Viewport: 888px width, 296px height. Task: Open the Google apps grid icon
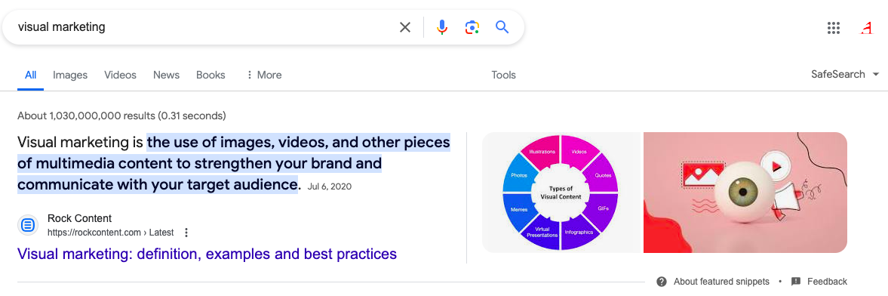click(833, 29)
